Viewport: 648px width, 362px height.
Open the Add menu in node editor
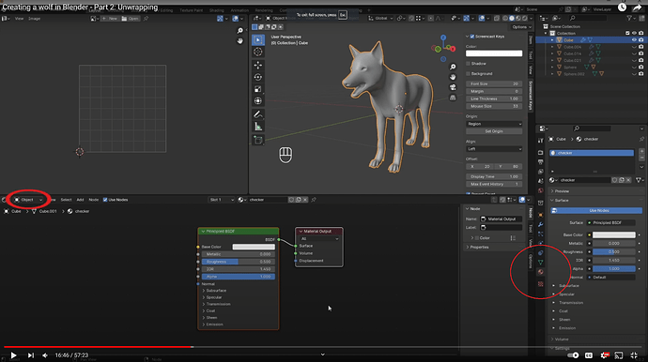click(x=80, y=200)
